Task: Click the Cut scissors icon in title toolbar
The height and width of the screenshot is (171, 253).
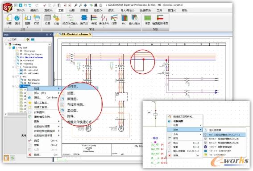Action: point(45,5)
